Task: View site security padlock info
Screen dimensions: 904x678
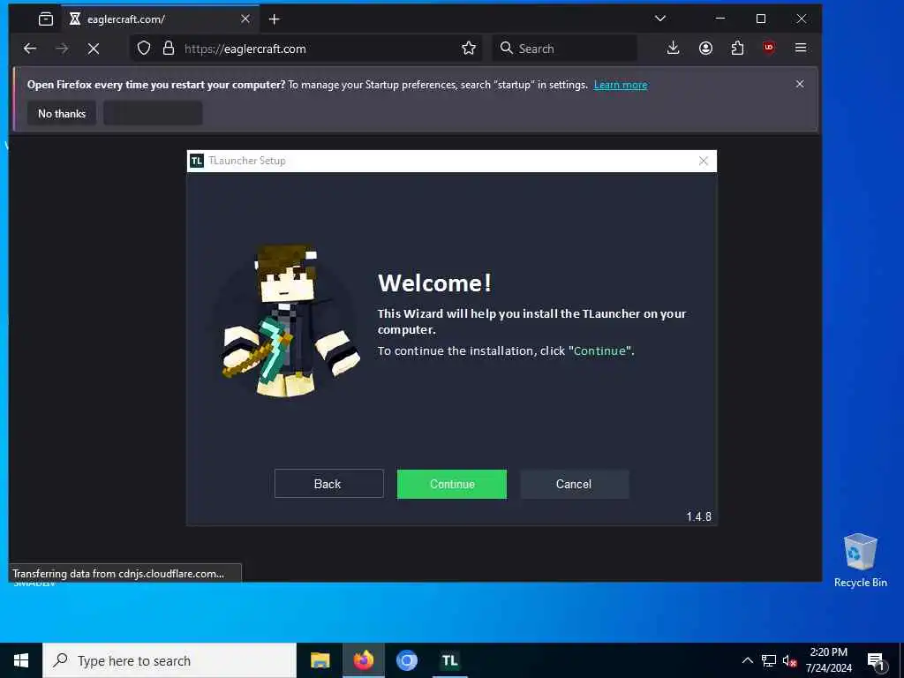Action: point(169,49)
